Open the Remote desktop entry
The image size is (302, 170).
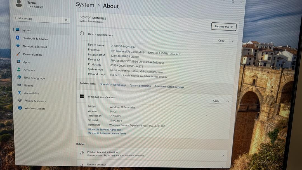coord(152,165)
